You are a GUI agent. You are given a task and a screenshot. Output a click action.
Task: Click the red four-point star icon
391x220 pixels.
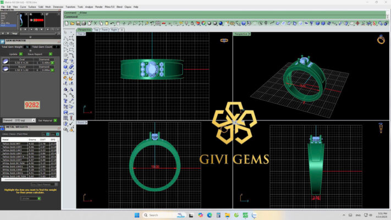click(x=357, y=23)
